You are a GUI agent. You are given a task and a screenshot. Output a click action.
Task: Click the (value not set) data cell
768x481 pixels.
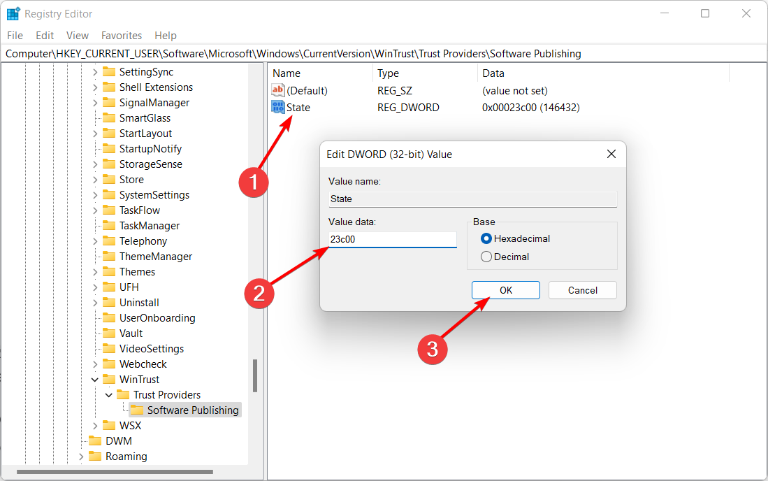click(515, 91)
